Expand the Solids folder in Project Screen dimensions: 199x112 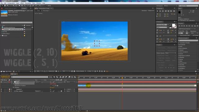pos(1,36)
